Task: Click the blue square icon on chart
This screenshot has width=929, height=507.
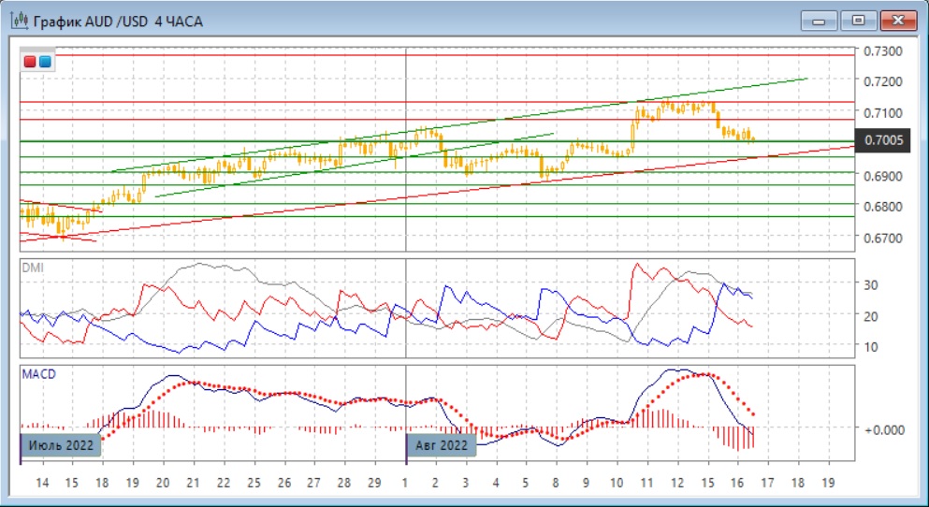Action: [x=44, y=62]
